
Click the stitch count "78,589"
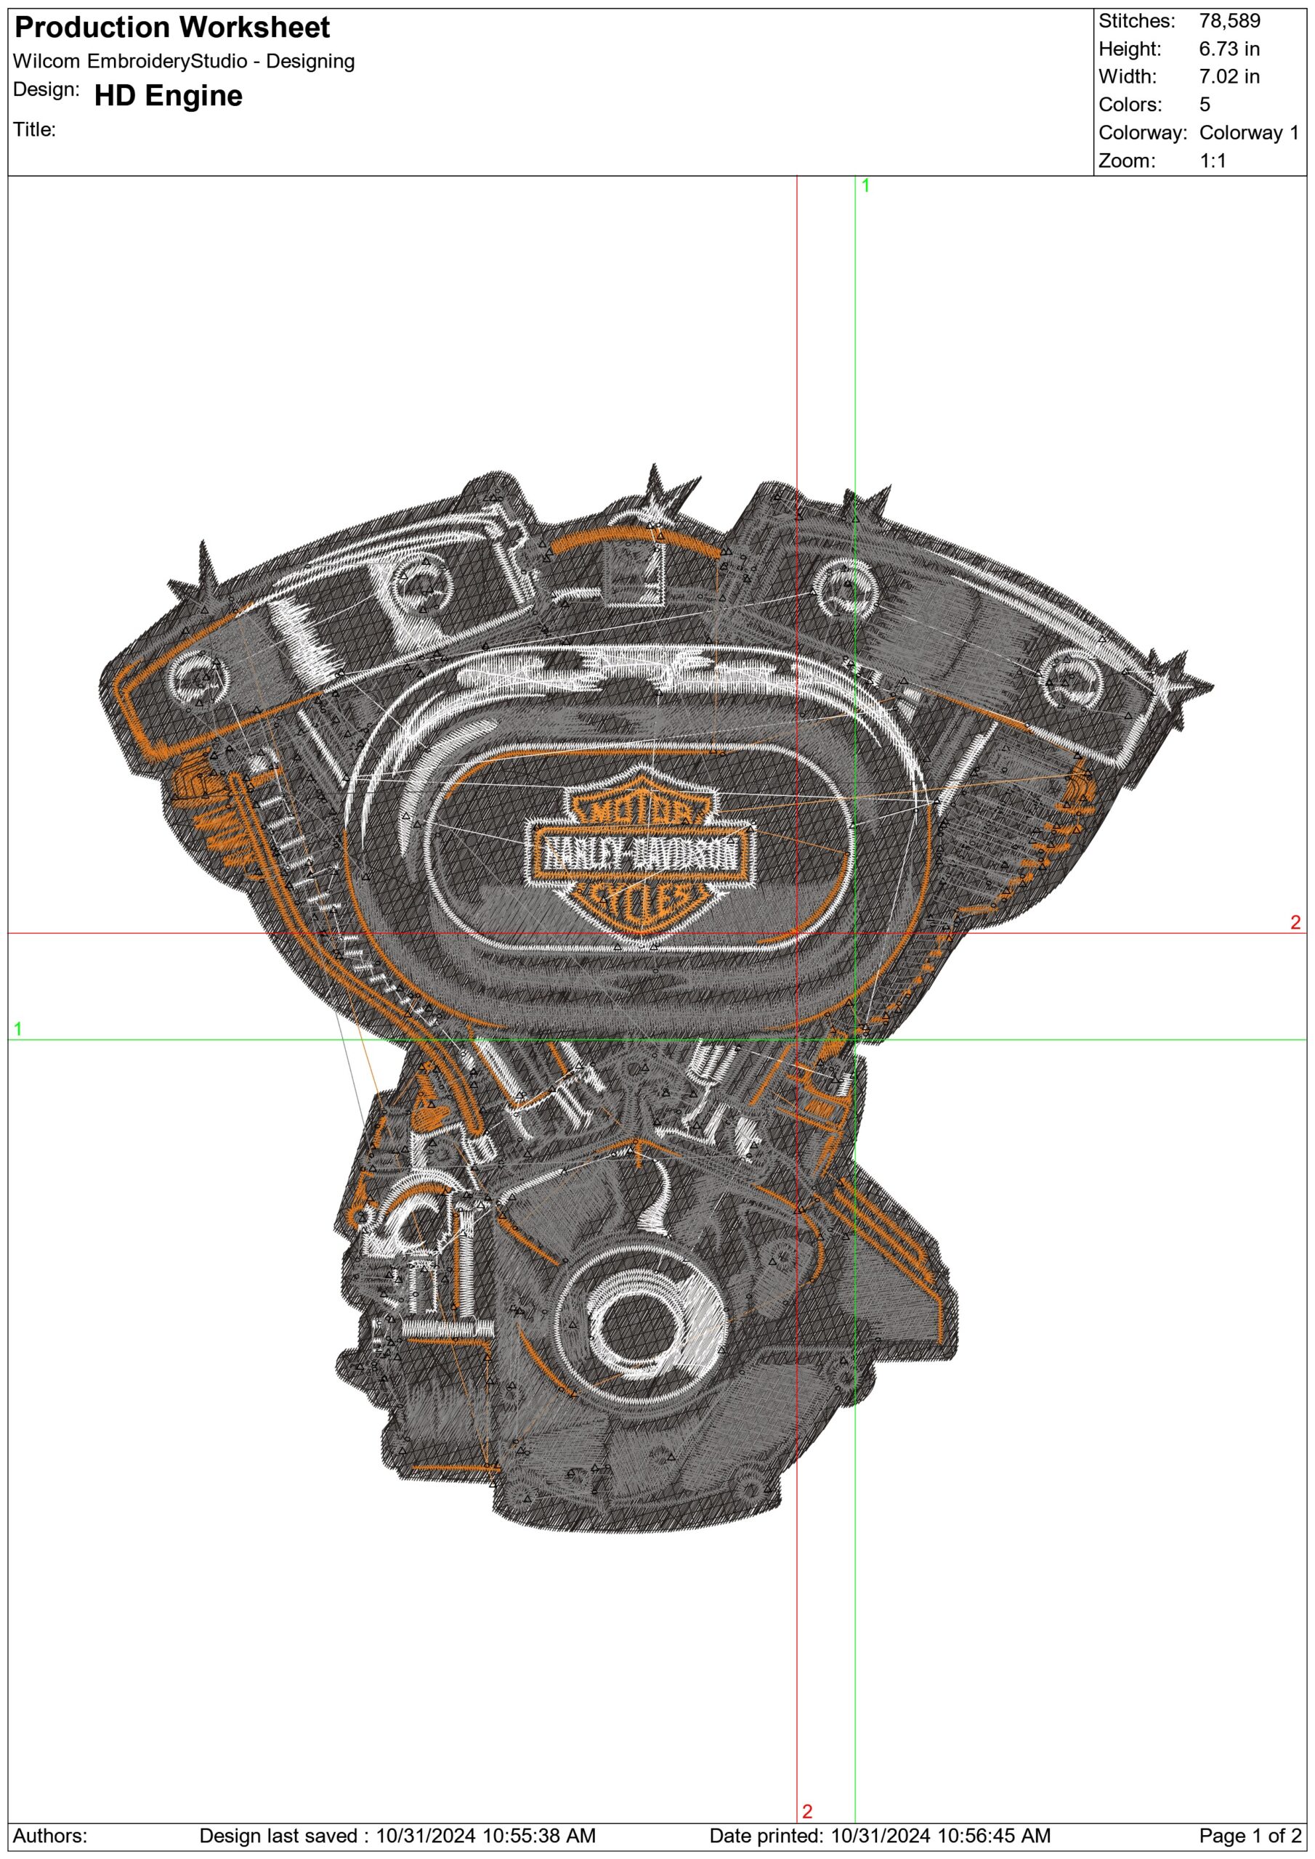coord(1230,21)
